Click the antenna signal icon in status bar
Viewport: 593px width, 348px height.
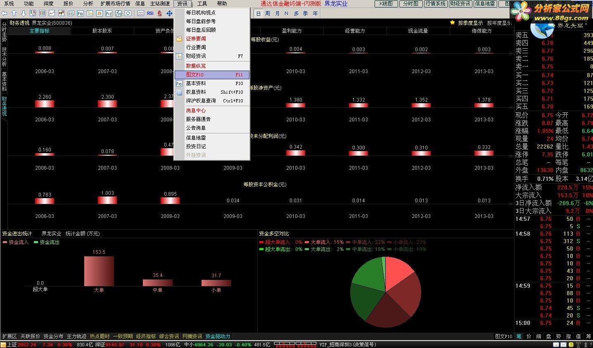(x=579, y=345)
